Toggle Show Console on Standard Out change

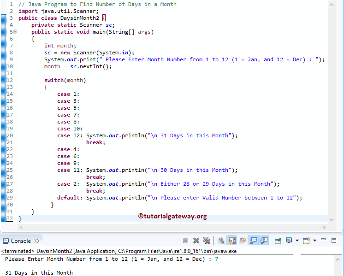[x=253, y=241]
